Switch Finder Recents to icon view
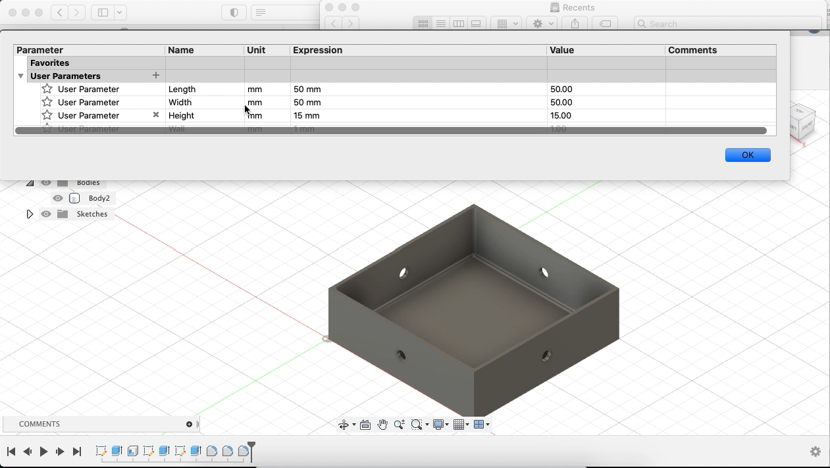 point(423,24)
